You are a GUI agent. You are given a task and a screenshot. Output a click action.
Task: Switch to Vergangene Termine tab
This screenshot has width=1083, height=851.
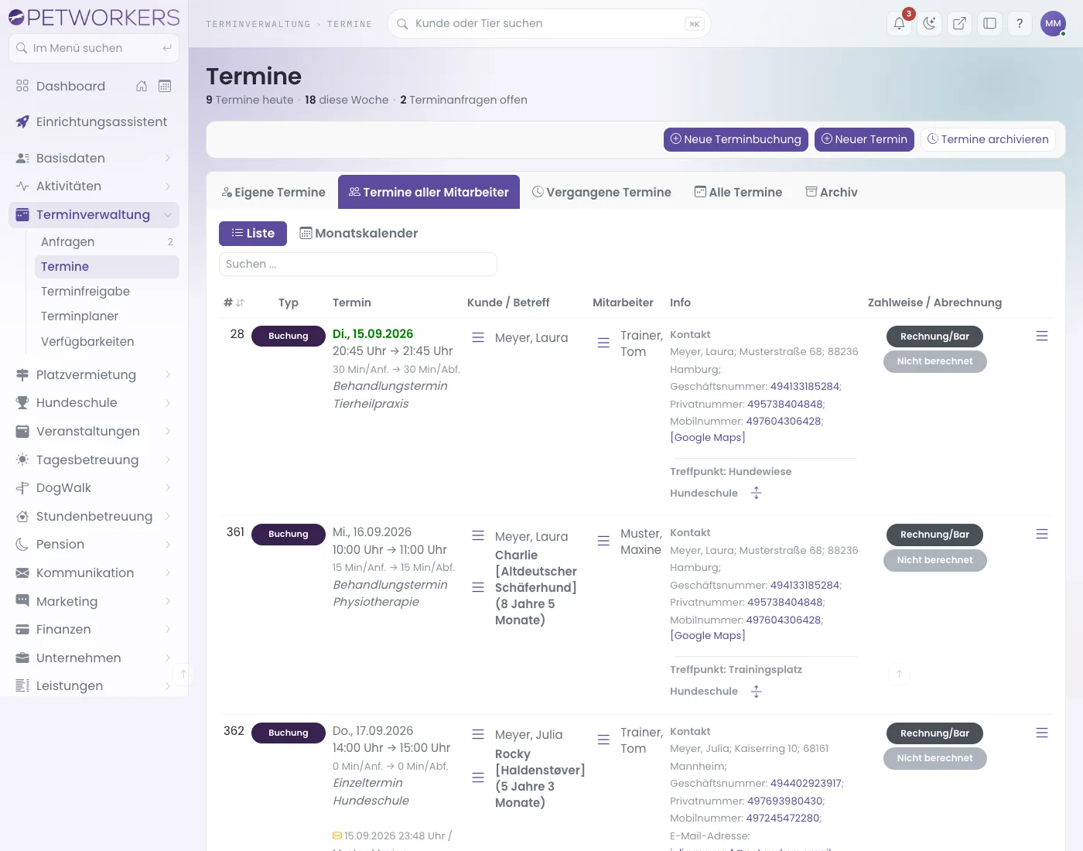(602, 192)
